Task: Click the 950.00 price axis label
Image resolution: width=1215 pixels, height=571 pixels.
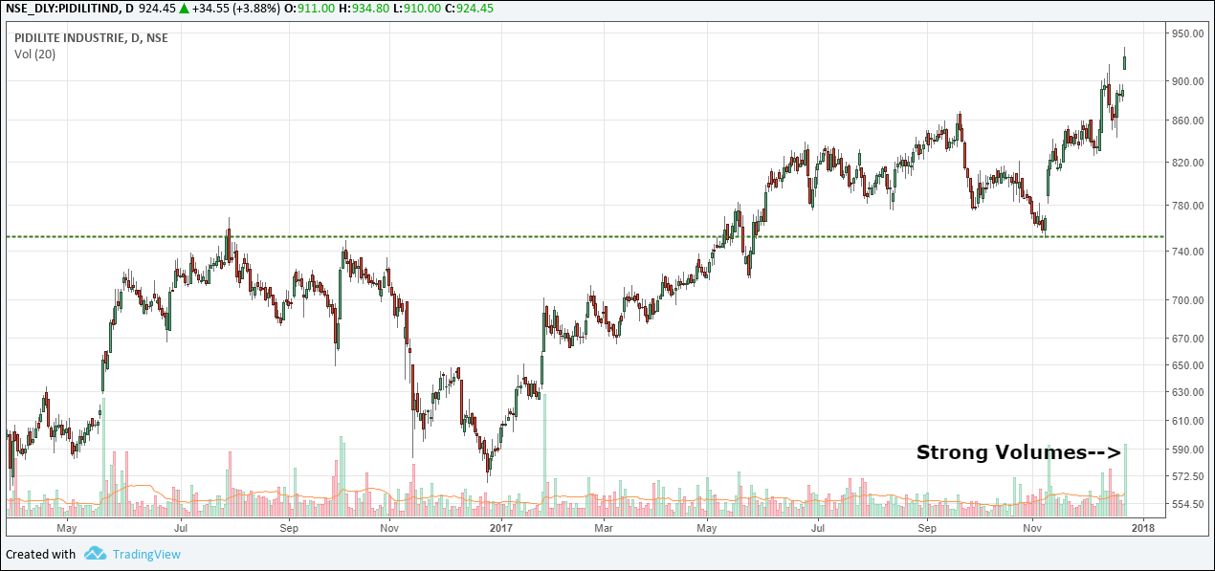Action: (1186, 33)
